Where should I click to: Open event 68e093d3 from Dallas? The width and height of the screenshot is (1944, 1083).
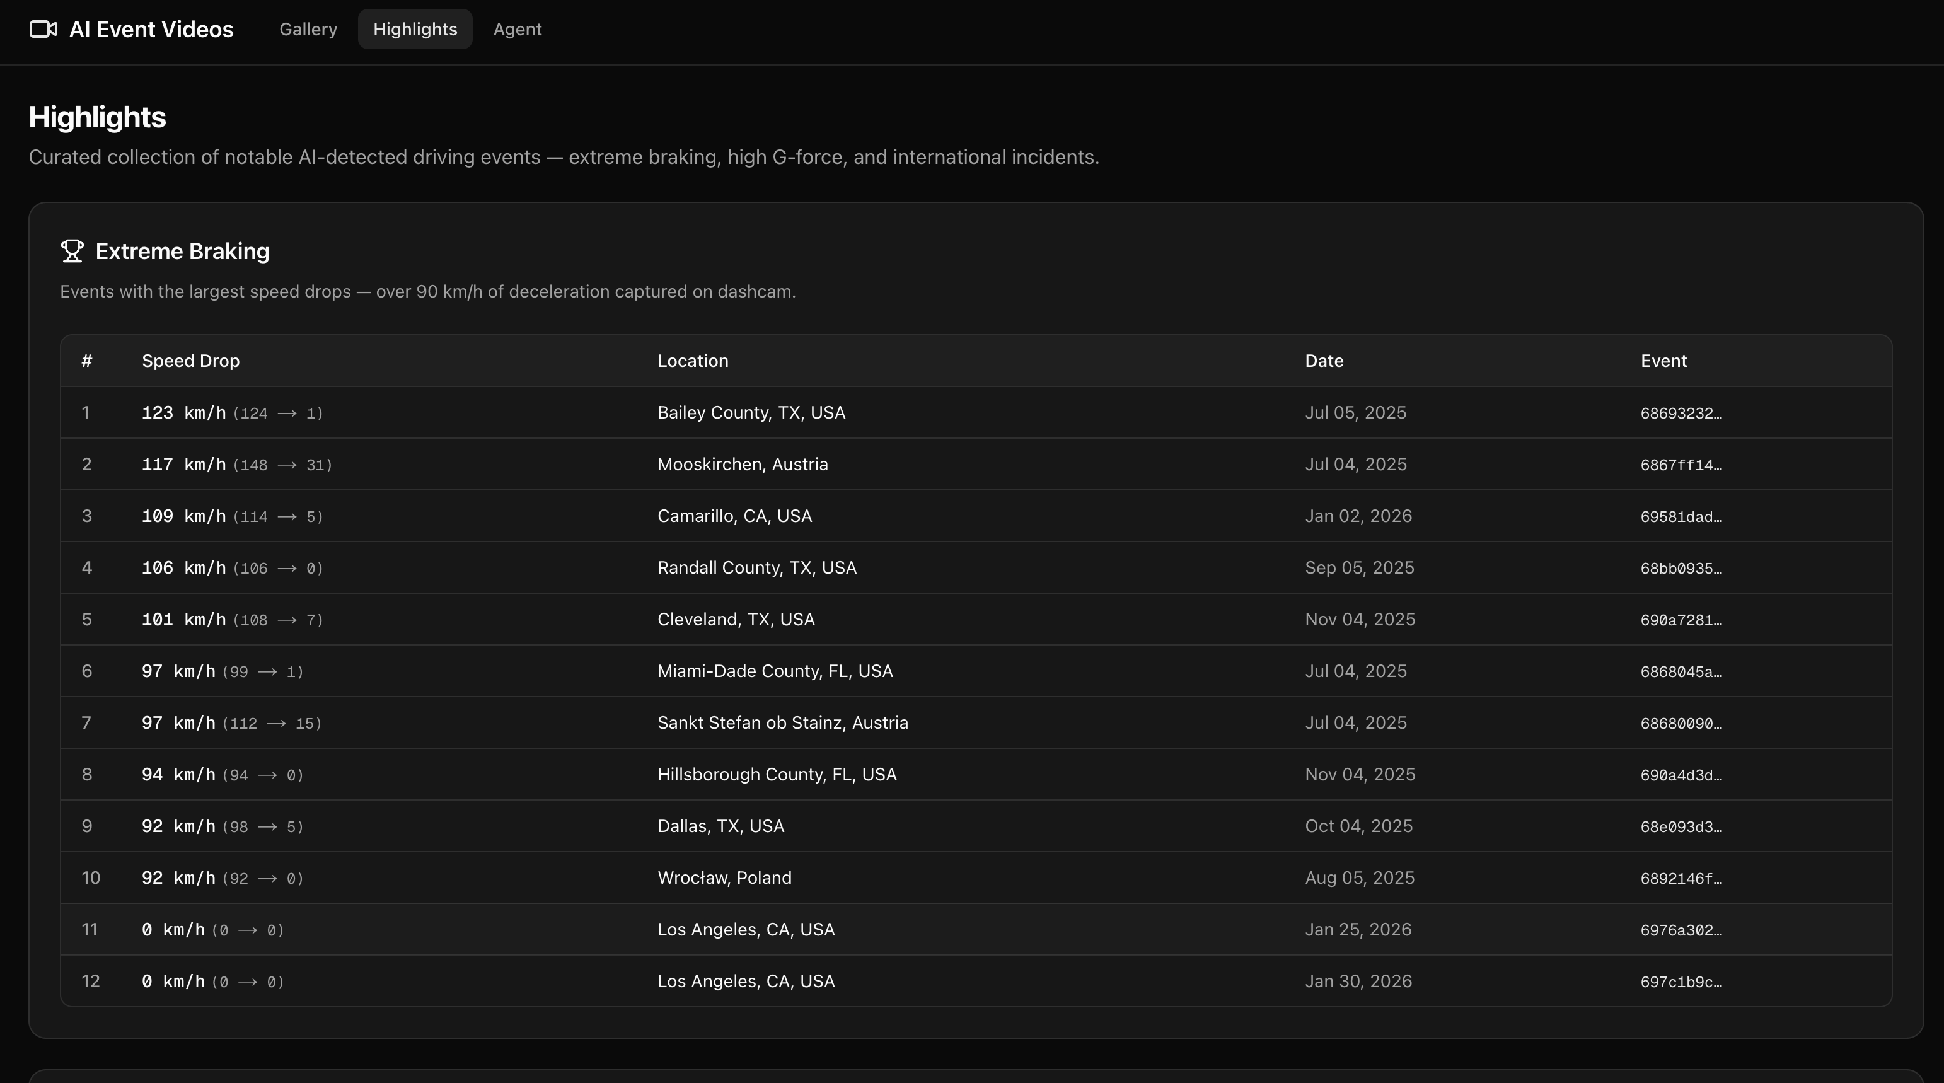(1681, 827)
